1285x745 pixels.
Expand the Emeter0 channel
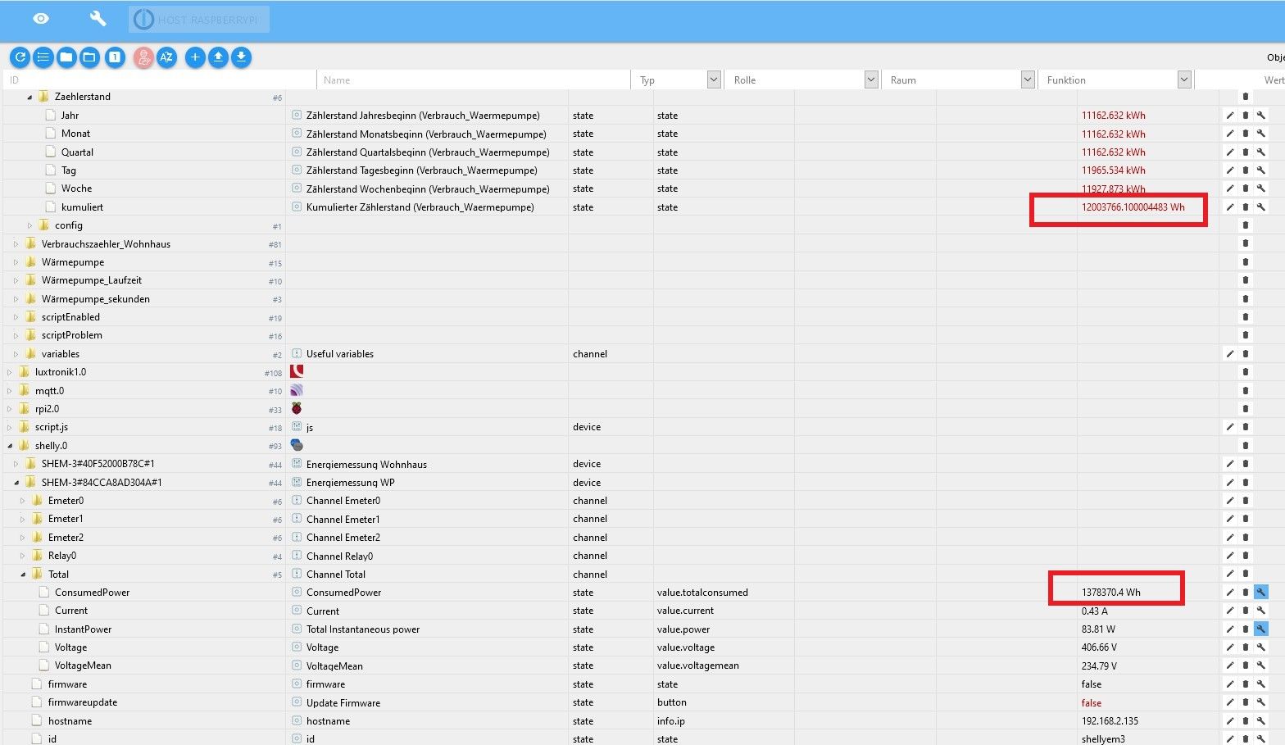click(22, 501)
